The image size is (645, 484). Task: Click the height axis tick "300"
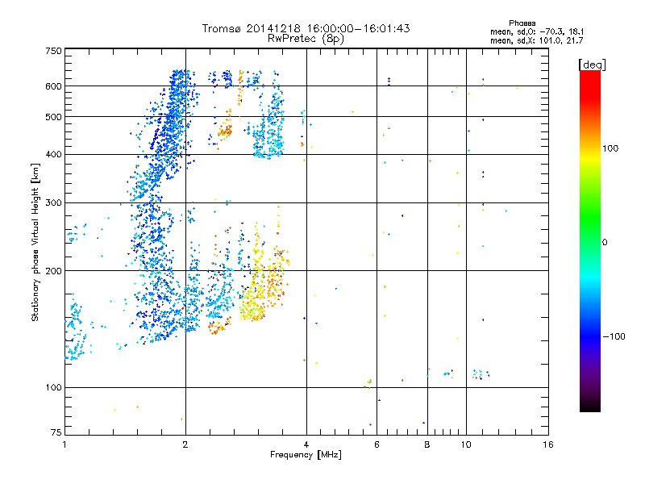tap(53, 203)
